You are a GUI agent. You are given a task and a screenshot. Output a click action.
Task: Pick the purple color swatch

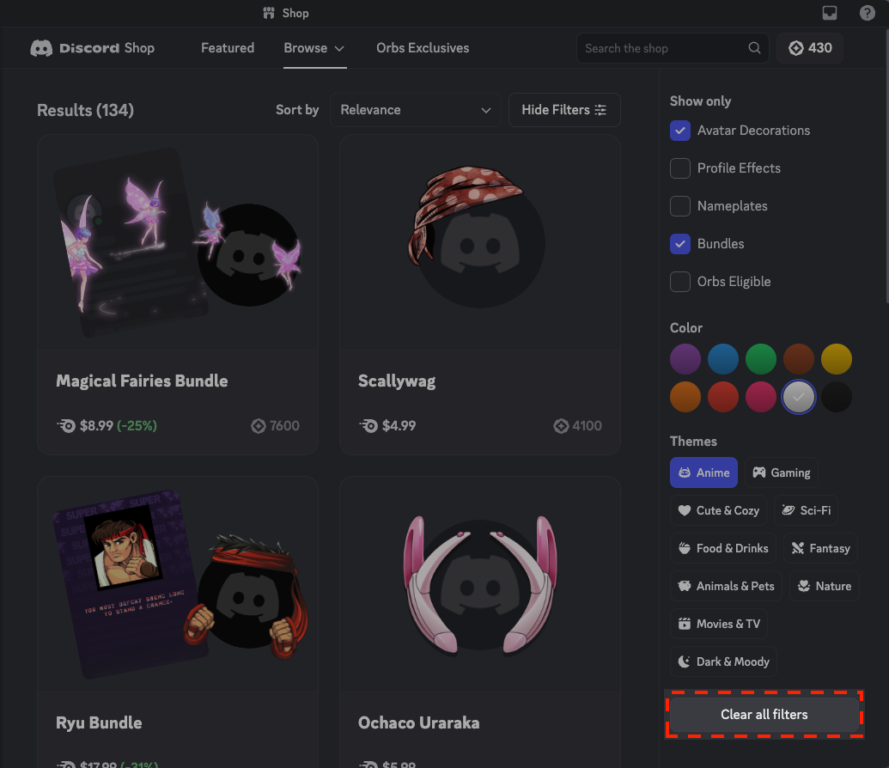point(685,359)
